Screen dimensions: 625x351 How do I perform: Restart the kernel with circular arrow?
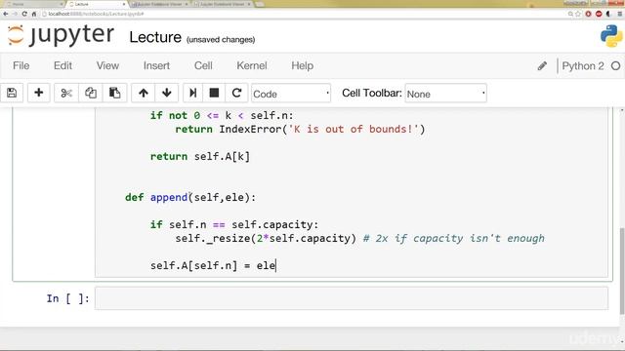tap(236, 94)
